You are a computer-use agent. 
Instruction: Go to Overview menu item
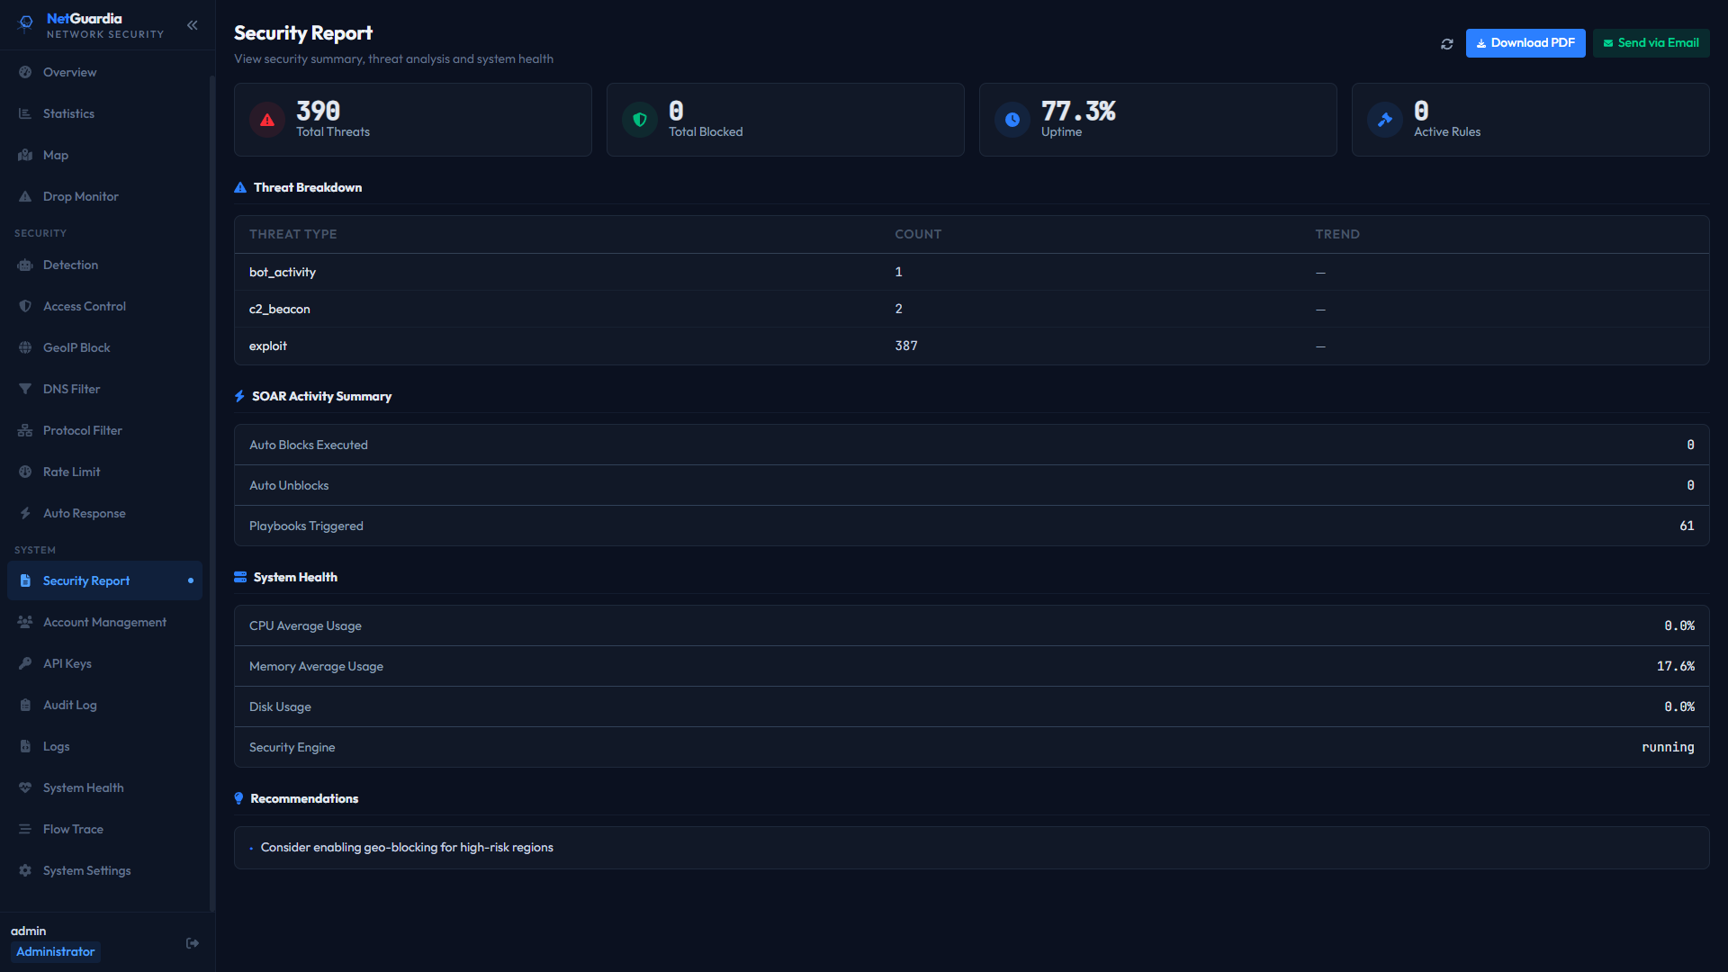[104, 72]
